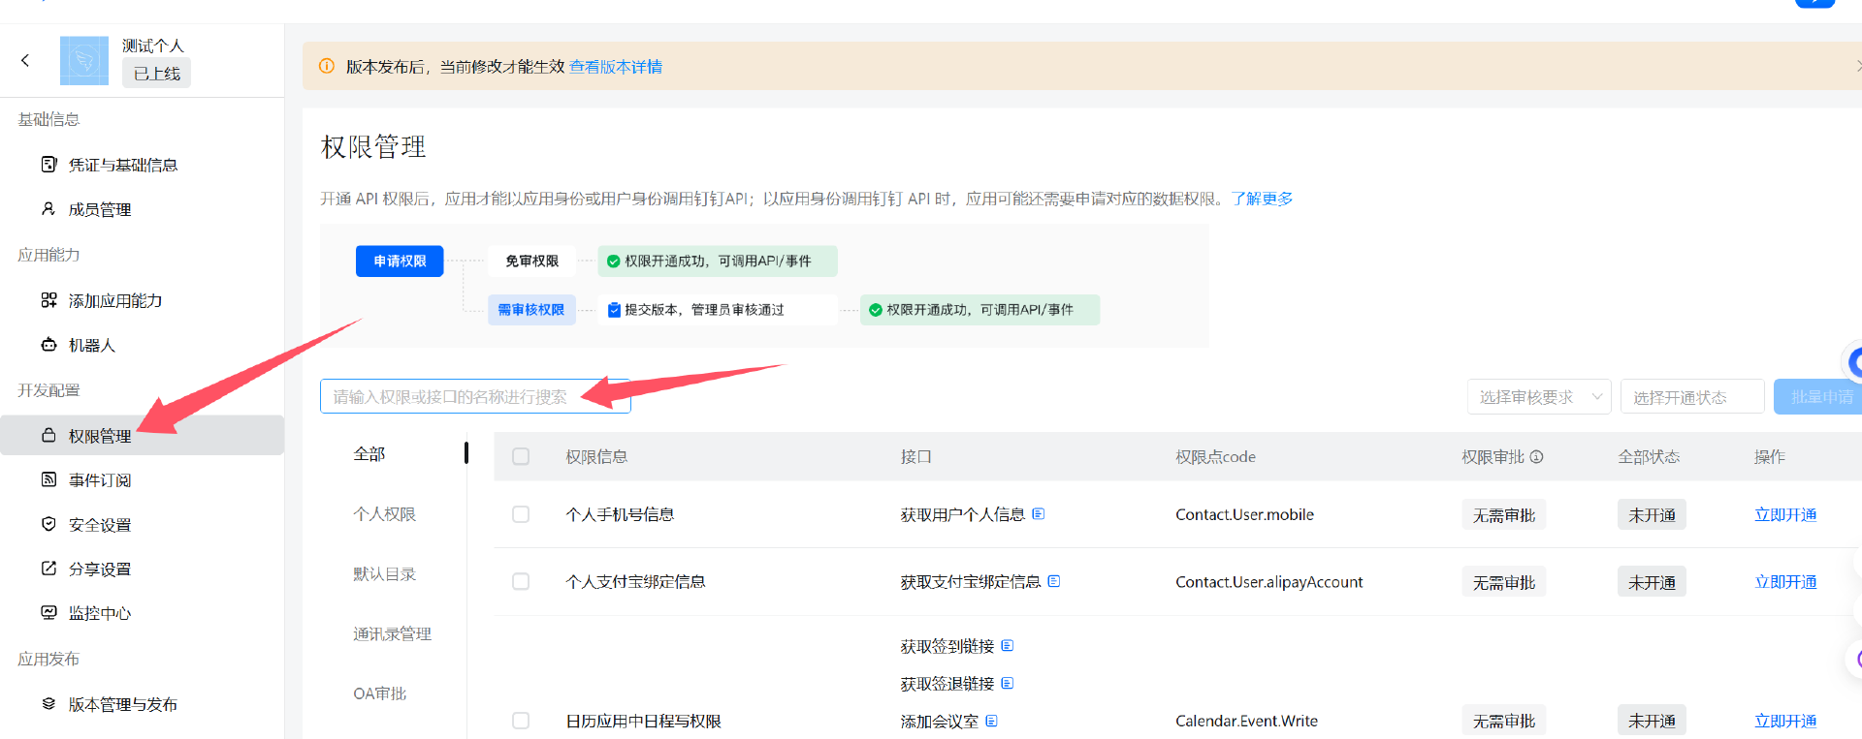Click the 权限管理 lock icon
1862x739 pixels.
pos(48,435)
